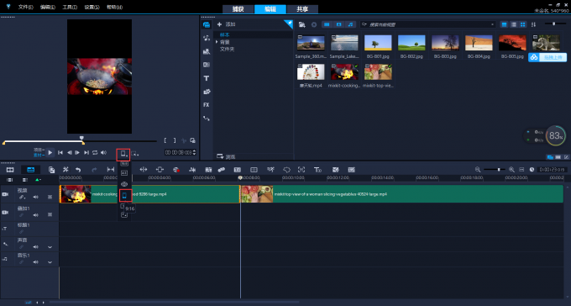This screenshot has width=571, height=306.
Task: Mute the Overlay 1 track speaker
Action: point(35,215)
